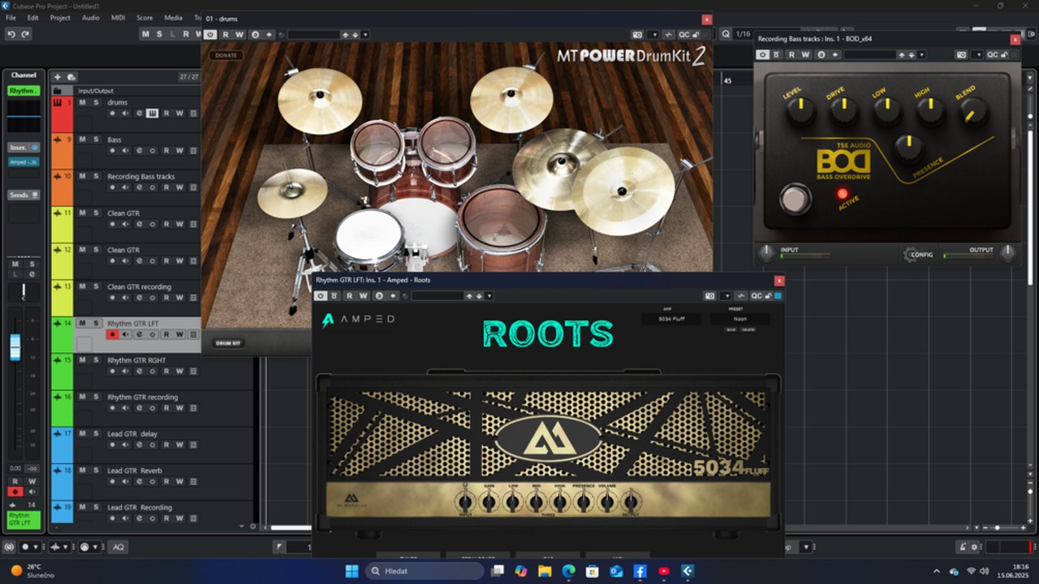Open Microsoft Edge from the taskbar
Image resolution: width=1039 pixels, height=584 pixels.
[568, 571]
